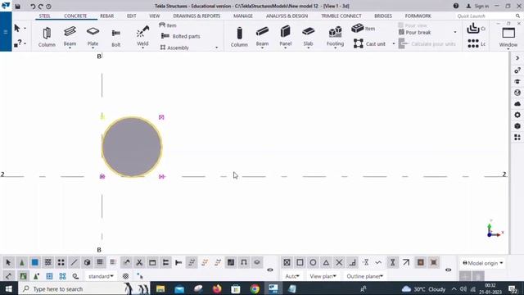The height and width of the screenshot is (295, 524).
Task: Toggle Snap to geometry points square switch
Action: coord(300,262)
